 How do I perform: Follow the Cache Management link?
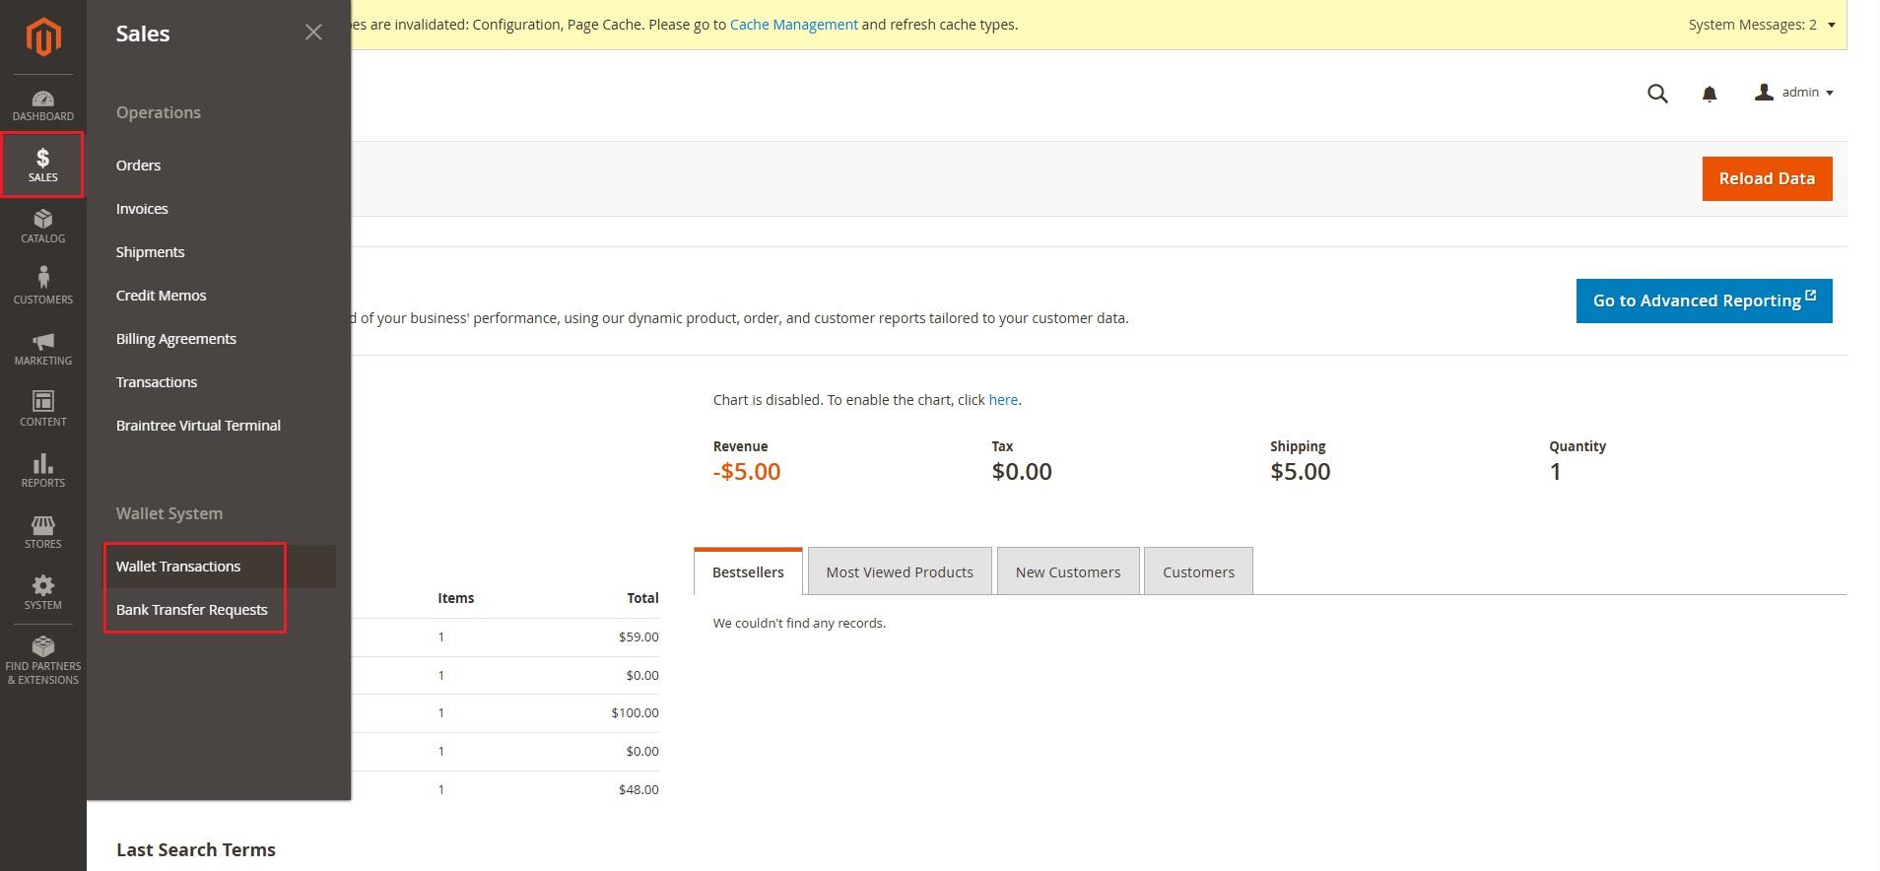point(793,25)
